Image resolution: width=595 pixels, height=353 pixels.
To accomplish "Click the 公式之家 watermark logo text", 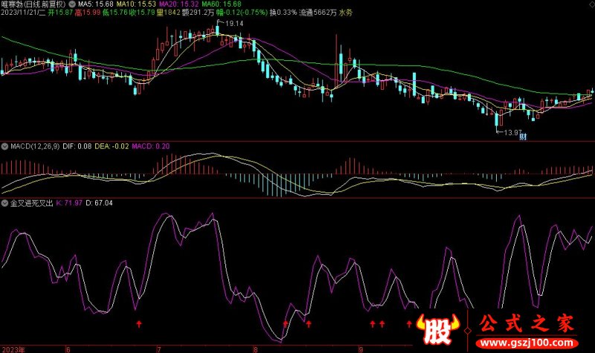I will click(526, 324).
